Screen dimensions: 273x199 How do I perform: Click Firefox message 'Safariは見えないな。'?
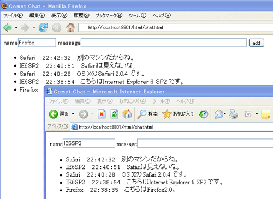[108, 65]
